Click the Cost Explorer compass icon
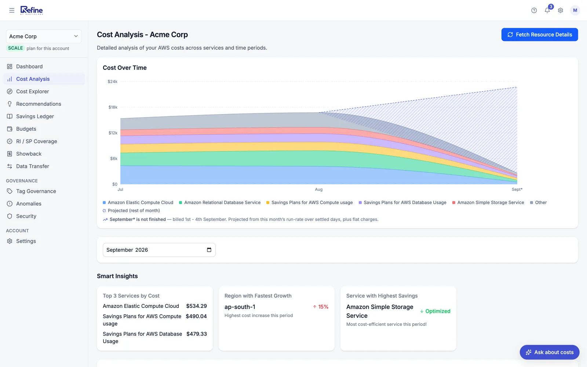Viewport: 587px width, 367px height. (10, 91)
